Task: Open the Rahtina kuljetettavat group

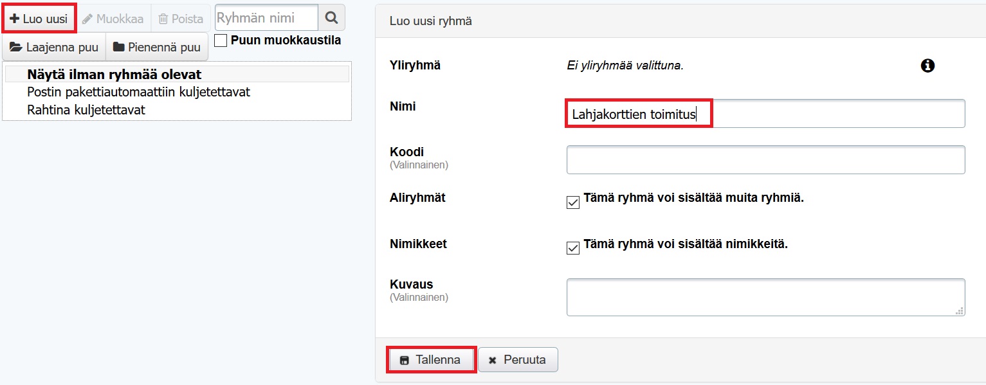Action: tap(86, 110)
